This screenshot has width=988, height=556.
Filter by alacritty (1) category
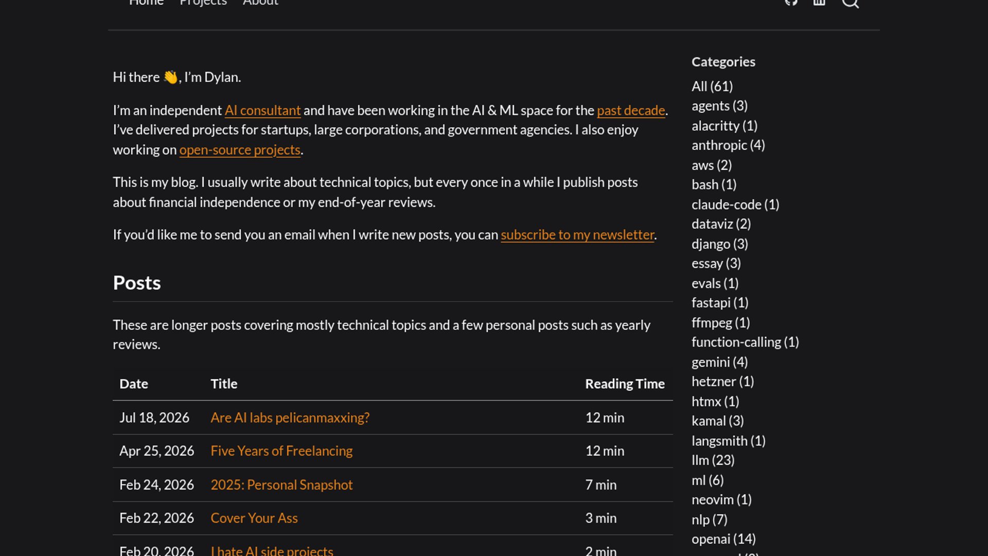[725, 126]
